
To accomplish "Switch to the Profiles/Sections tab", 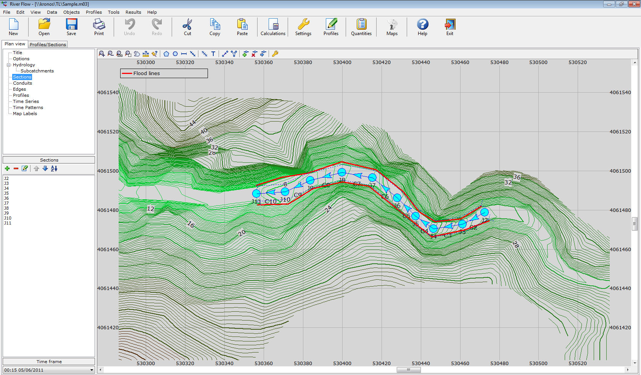I will coord(48,45).
